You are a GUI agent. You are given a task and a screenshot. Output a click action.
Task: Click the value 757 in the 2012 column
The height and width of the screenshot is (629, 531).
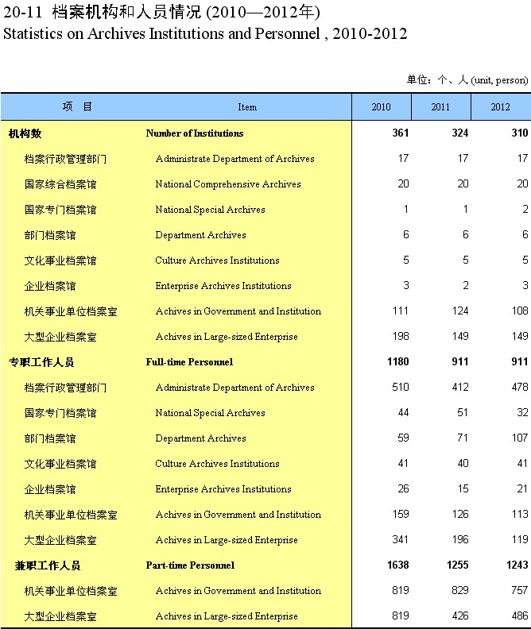pos(520,591)
